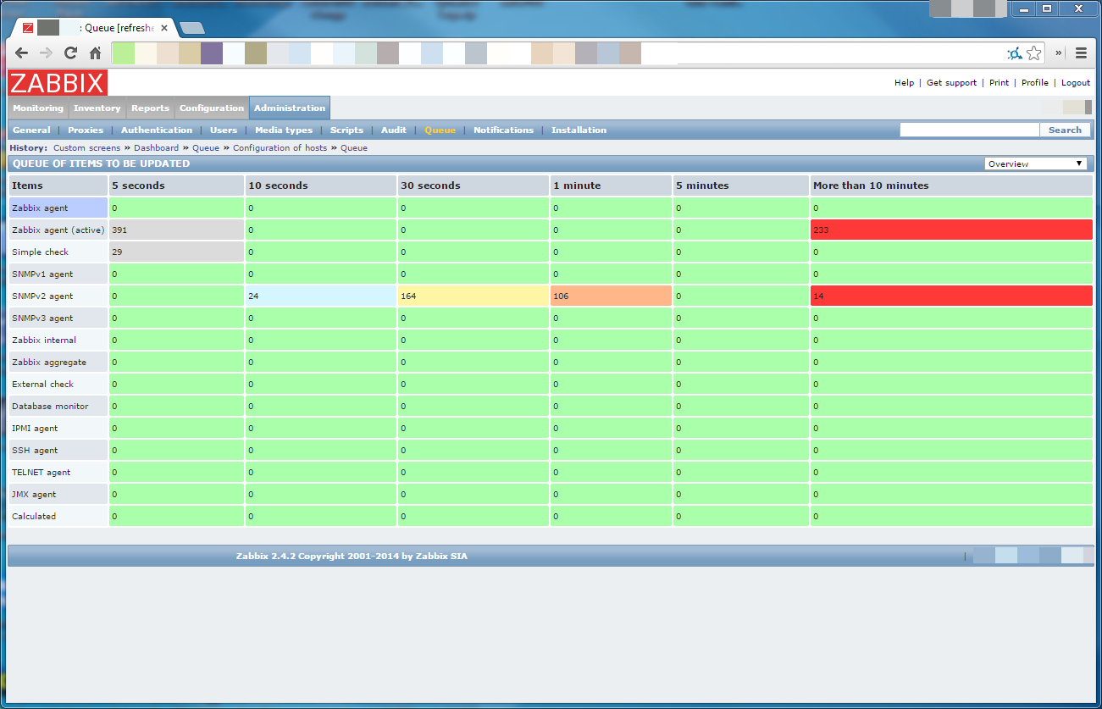Click the "Zabbix agent (active)" row label
The height and width of the screenshot is (709, 1102).
[x=58, y=230]
